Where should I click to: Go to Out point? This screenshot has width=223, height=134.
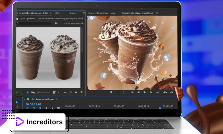[157, 92]
